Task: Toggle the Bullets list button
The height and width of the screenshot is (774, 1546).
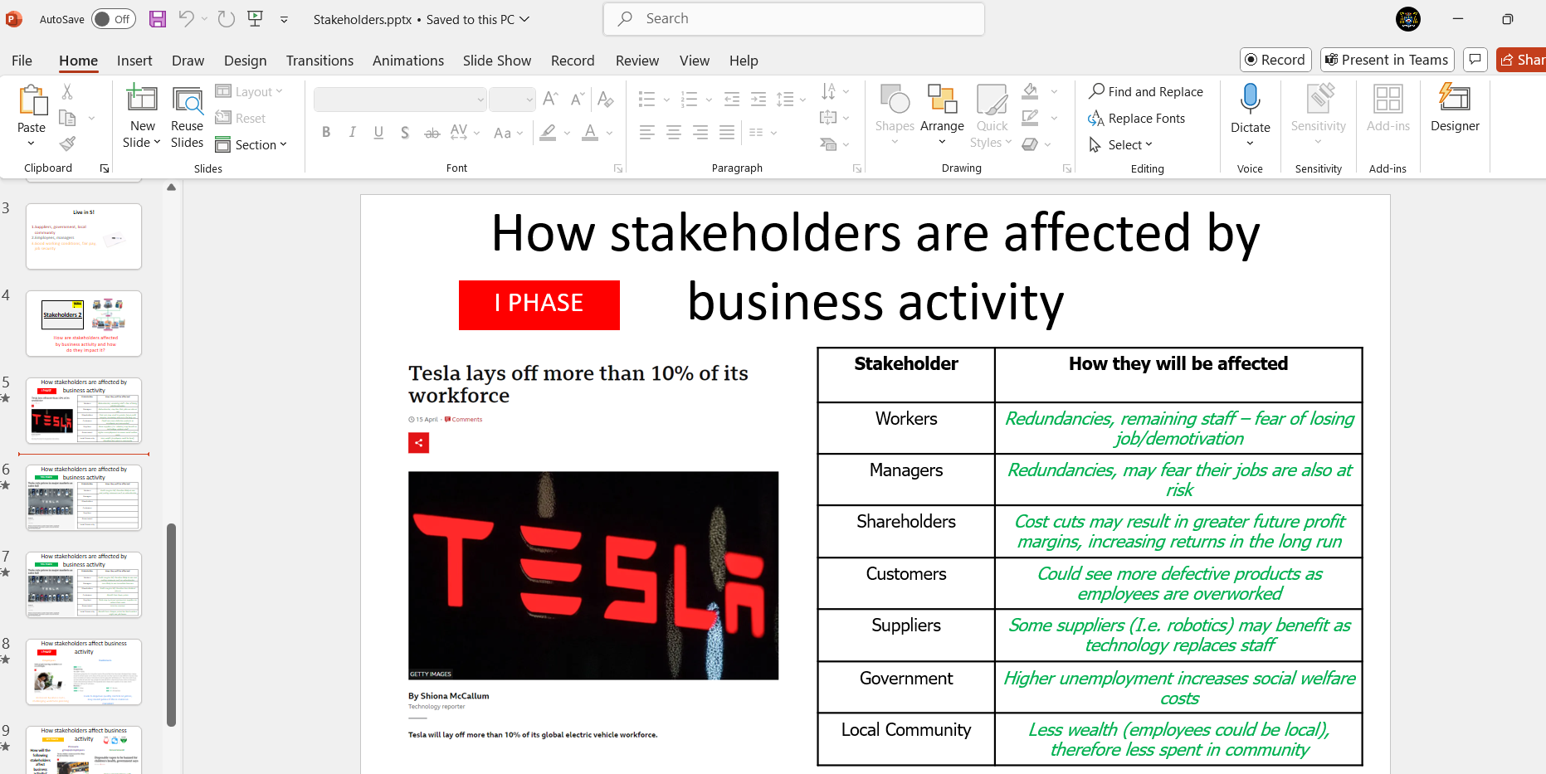Action: (647, 100)
